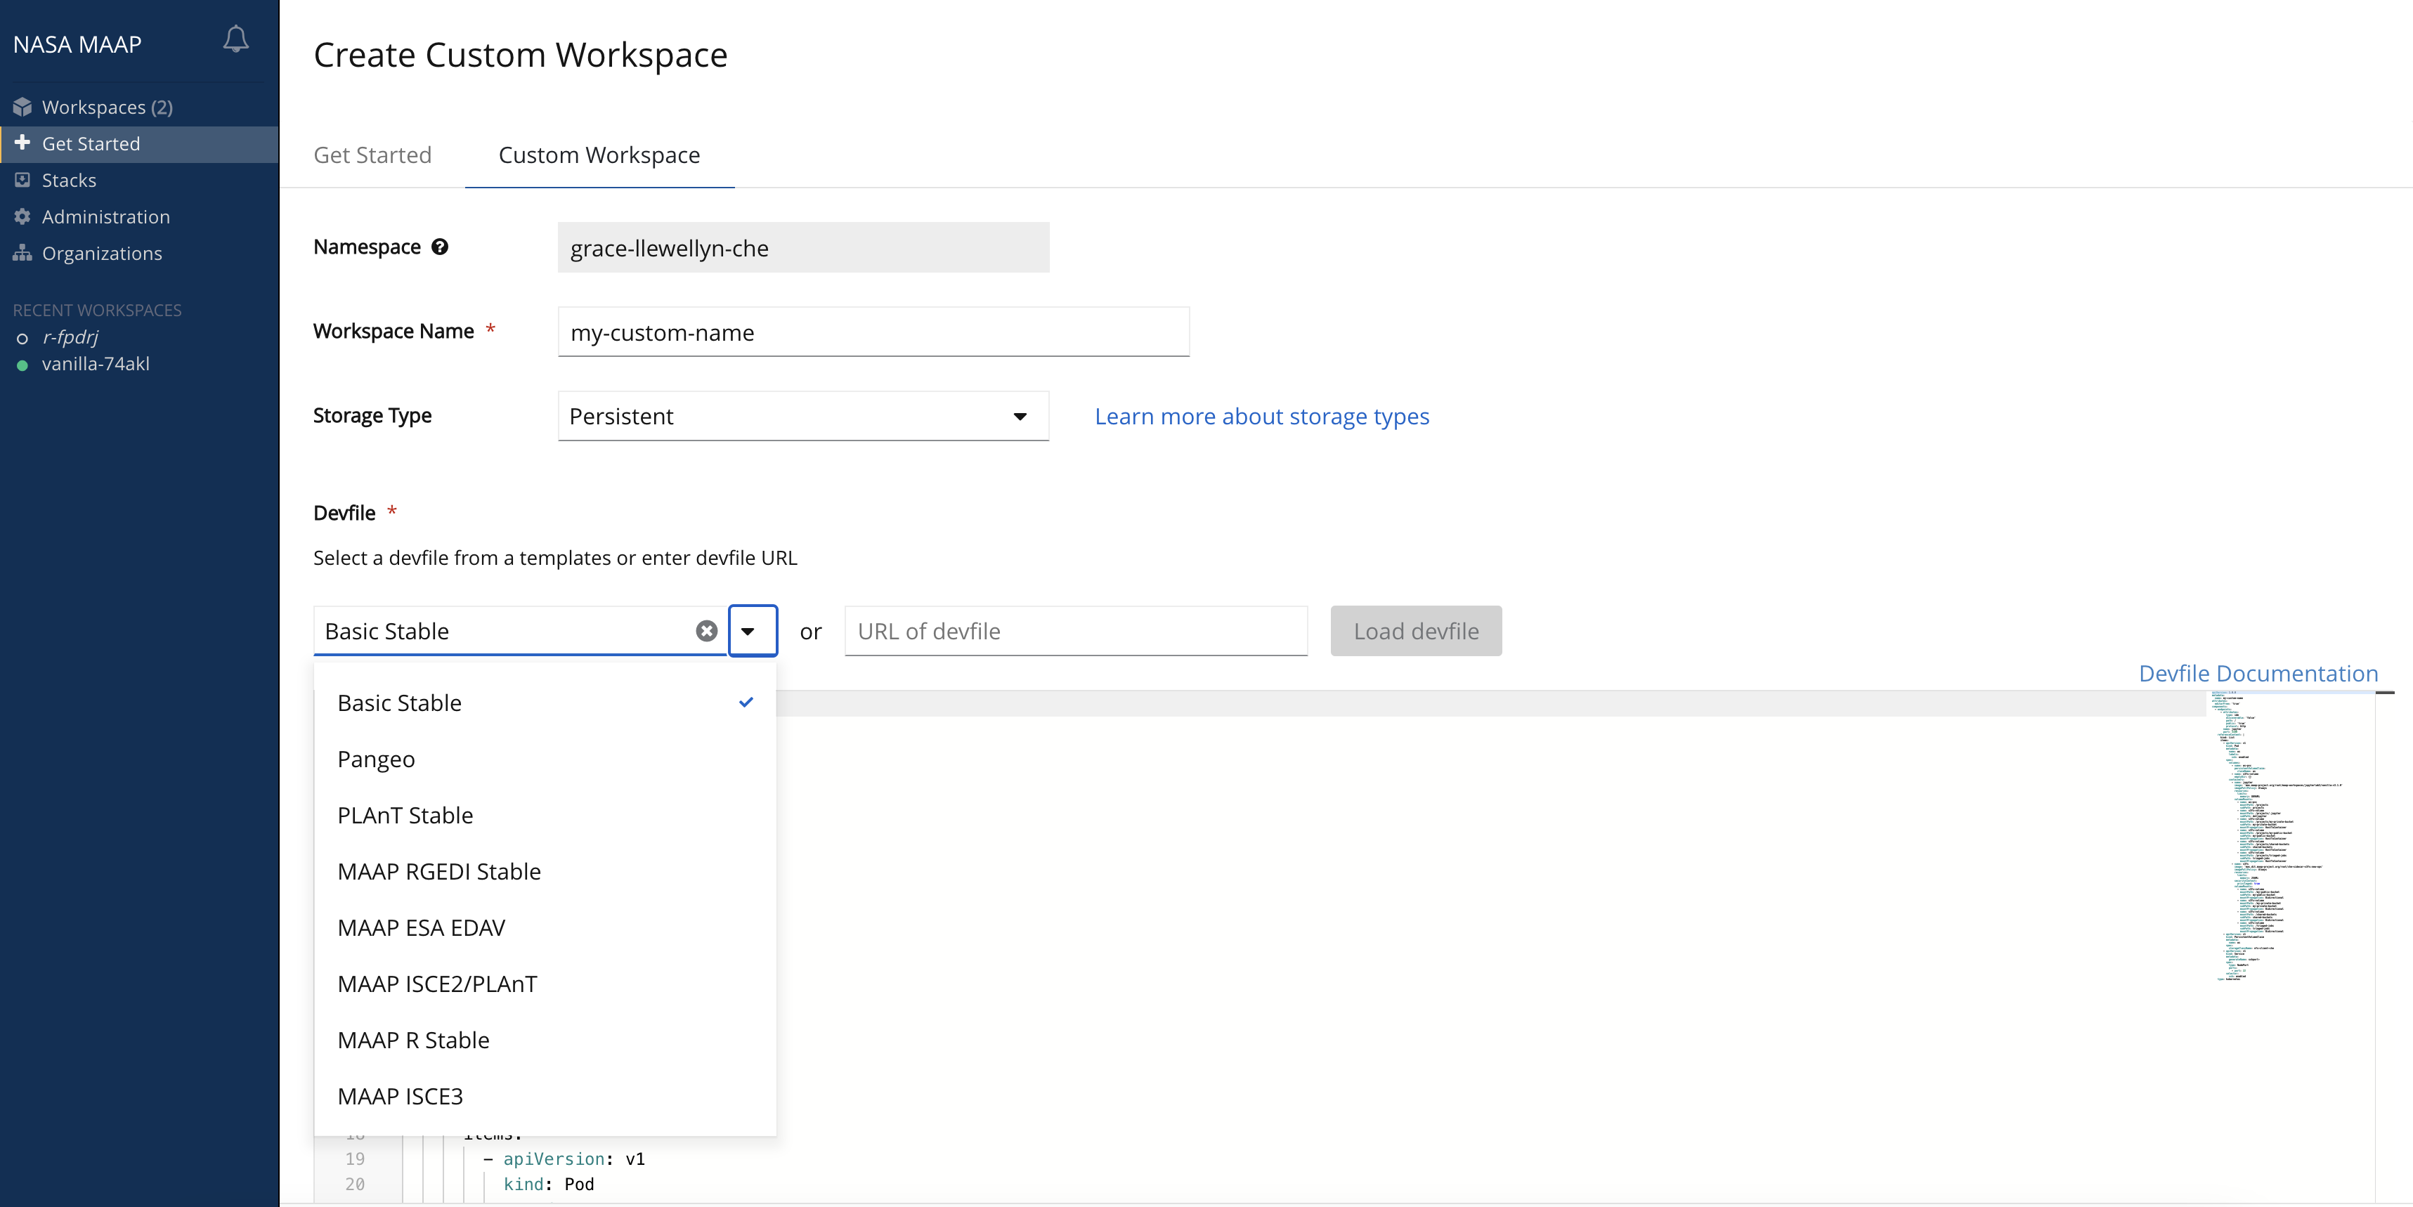Screen dimensions: 2413x1207
Task: Select MAAP R Stable template
Action: (x=545, y=1039)
